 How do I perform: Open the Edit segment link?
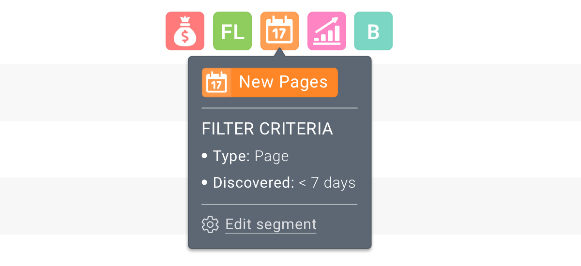271,224
